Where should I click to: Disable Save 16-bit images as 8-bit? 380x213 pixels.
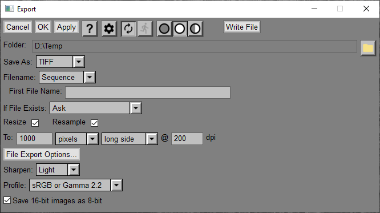click(x=7, y=200)
